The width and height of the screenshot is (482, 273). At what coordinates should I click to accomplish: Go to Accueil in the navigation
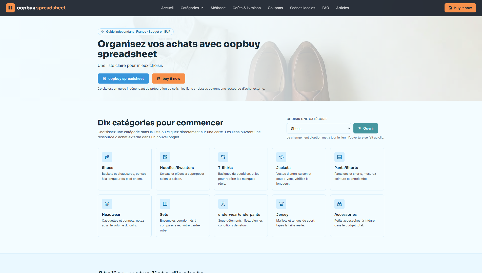167,8
